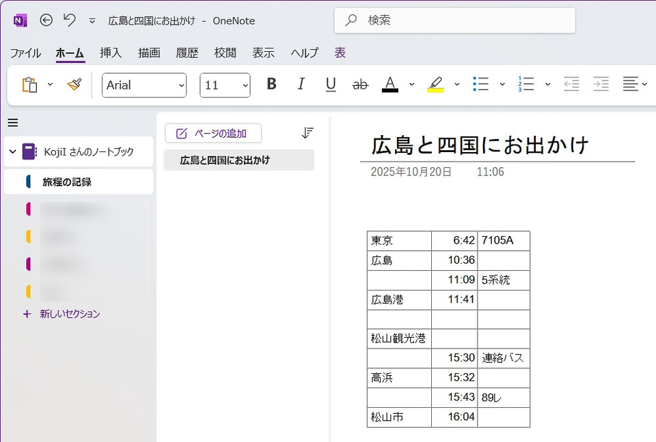
Task: Expand the bullet style dropdown arrow
Action: (x=502, y=85)
